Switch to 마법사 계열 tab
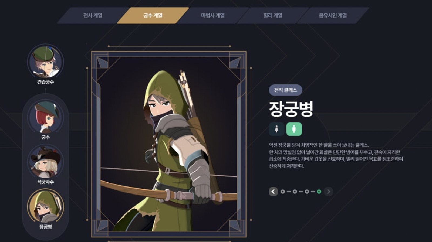 tap(213, 15)
